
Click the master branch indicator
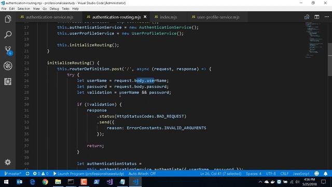click(12, 173)
